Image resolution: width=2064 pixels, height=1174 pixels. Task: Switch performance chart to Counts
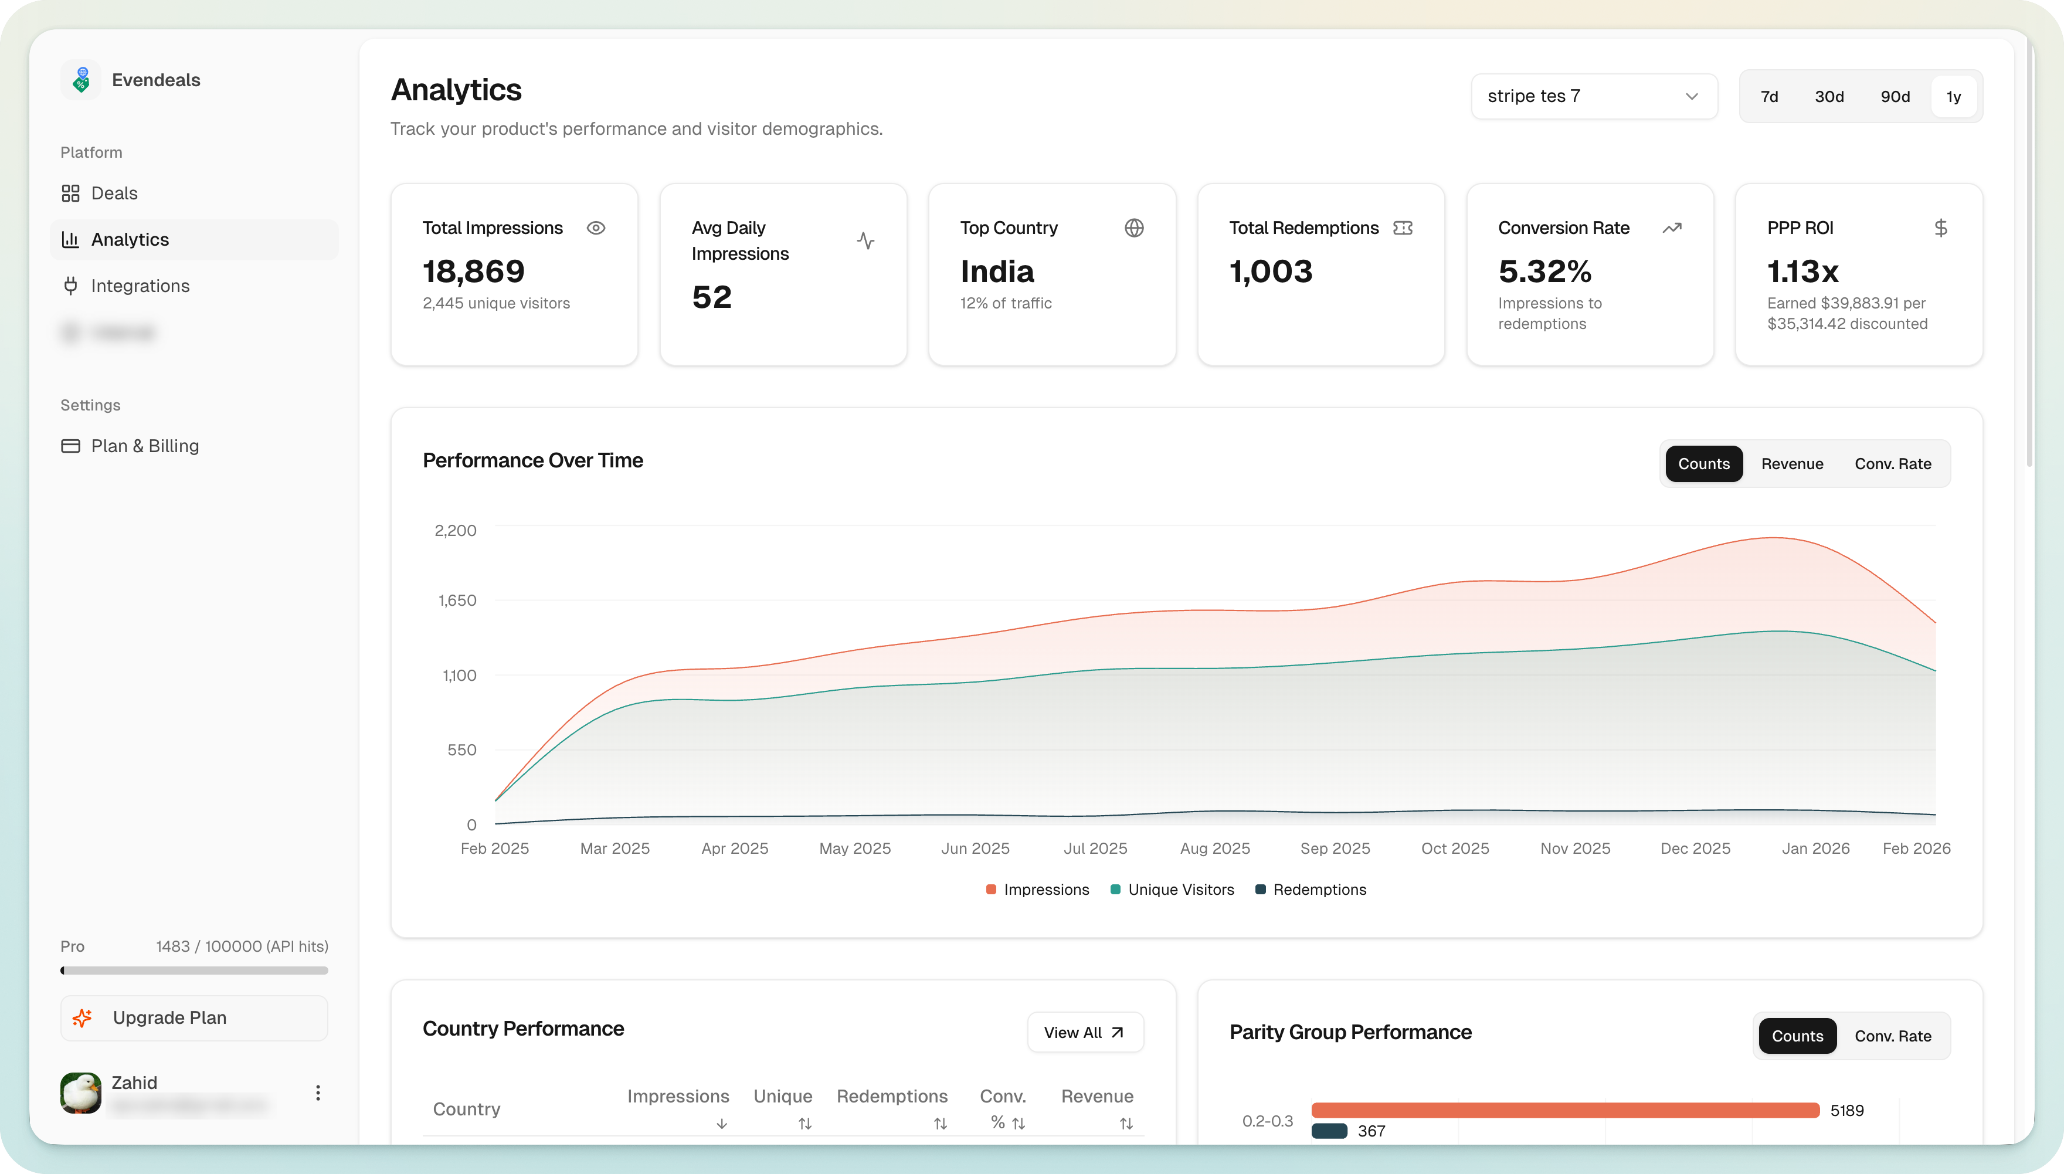[1703, 464]
